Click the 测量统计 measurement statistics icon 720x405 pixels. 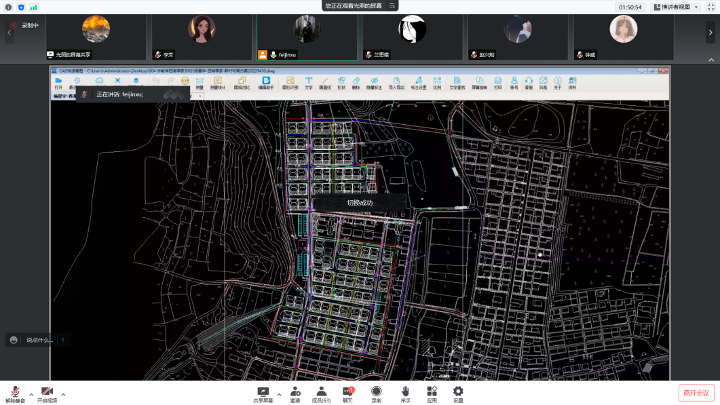click(x=218, y=83)
